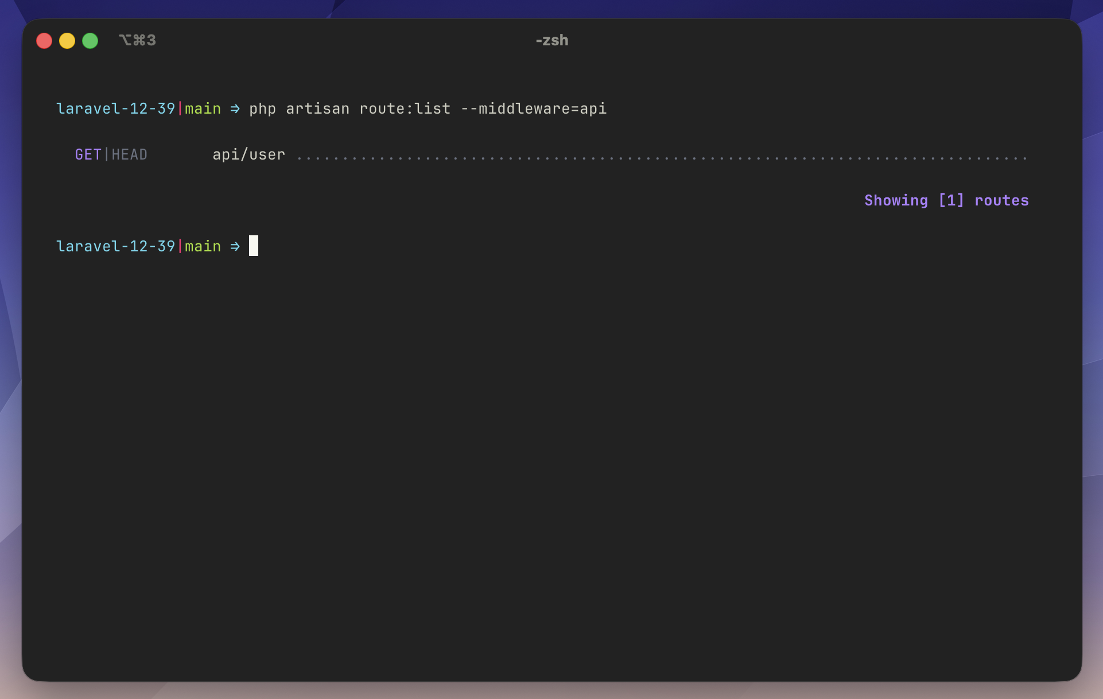Screen dimensions: 1103x699
Task: Click the 'main' branch in the last prompt
Action: (x=203, y=246)
